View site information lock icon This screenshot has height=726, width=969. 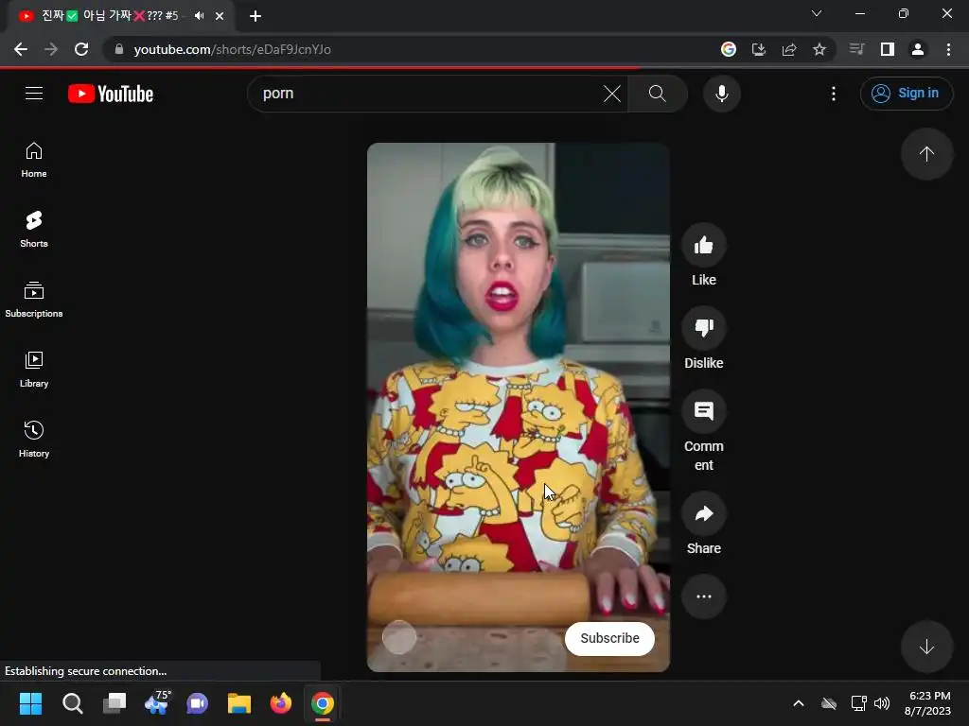pos(119,49)
